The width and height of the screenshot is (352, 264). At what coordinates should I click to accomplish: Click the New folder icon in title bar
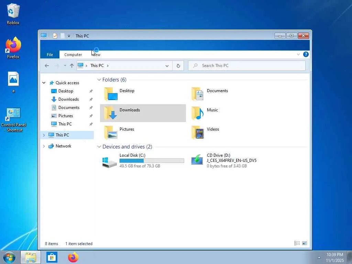63,36
